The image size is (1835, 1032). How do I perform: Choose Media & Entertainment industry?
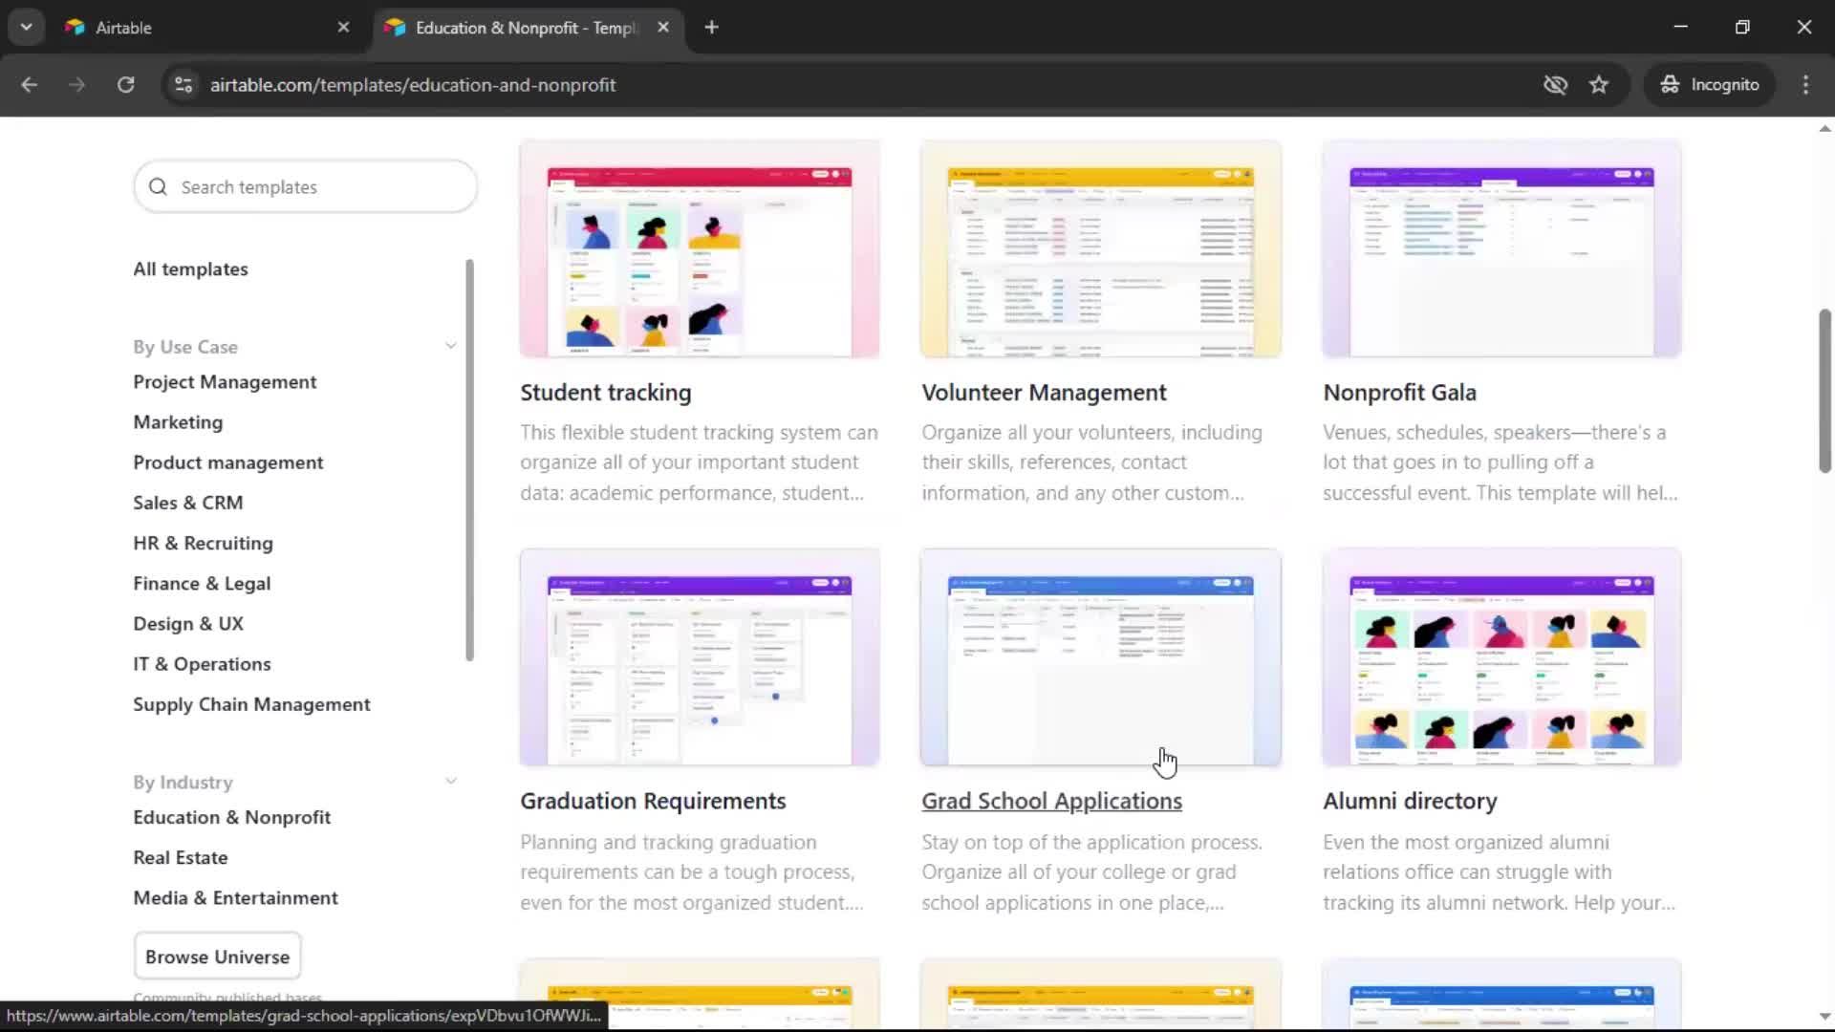235,897
